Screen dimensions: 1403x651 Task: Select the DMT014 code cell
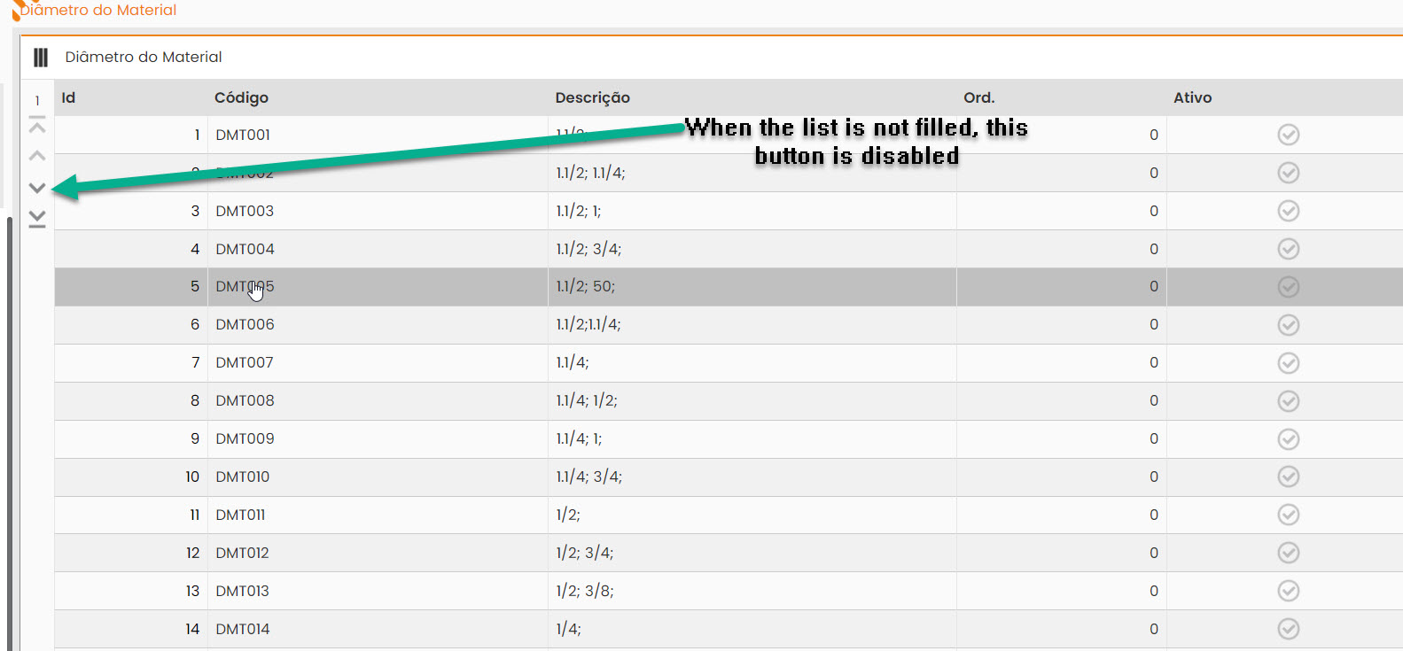(378, 629)
